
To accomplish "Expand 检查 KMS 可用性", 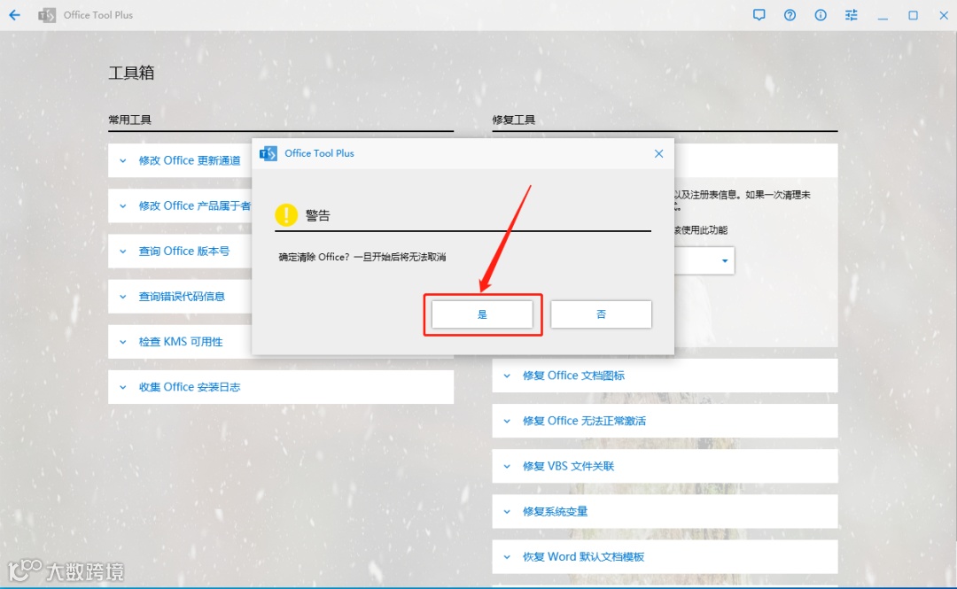I will click(x=181, y=341).
